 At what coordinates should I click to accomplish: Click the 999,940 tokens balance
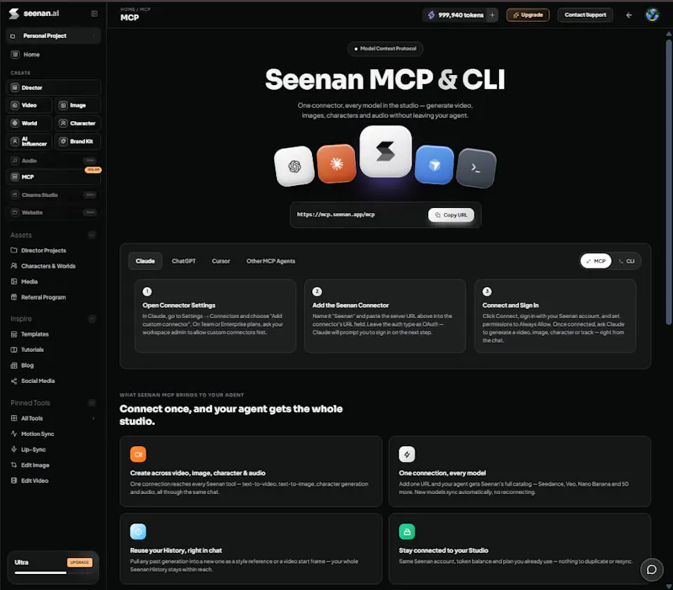pyautogui.click(x=455, y=15)
